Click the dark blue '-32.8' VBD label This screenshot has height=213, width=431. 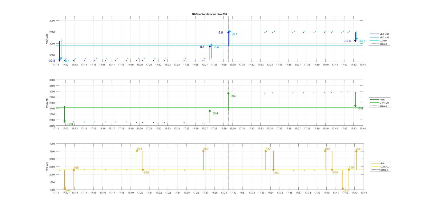click(x=51, y=61)
